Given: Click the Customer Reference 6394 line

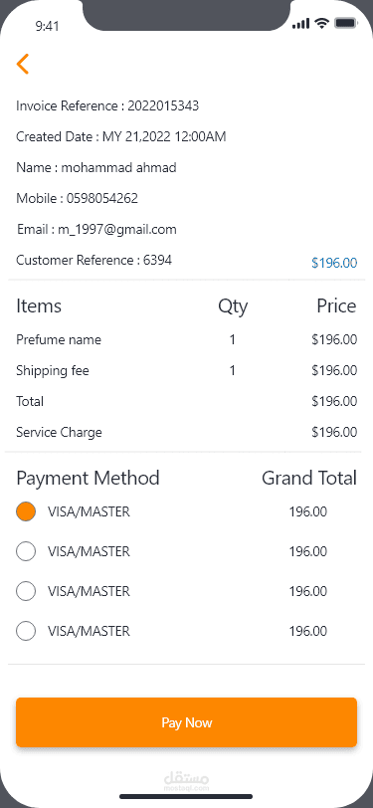Looking at the screenshot, I should point(93,261).
